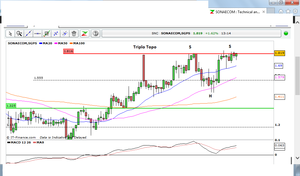Open the browser settings gear menu

tap(295, 11)
